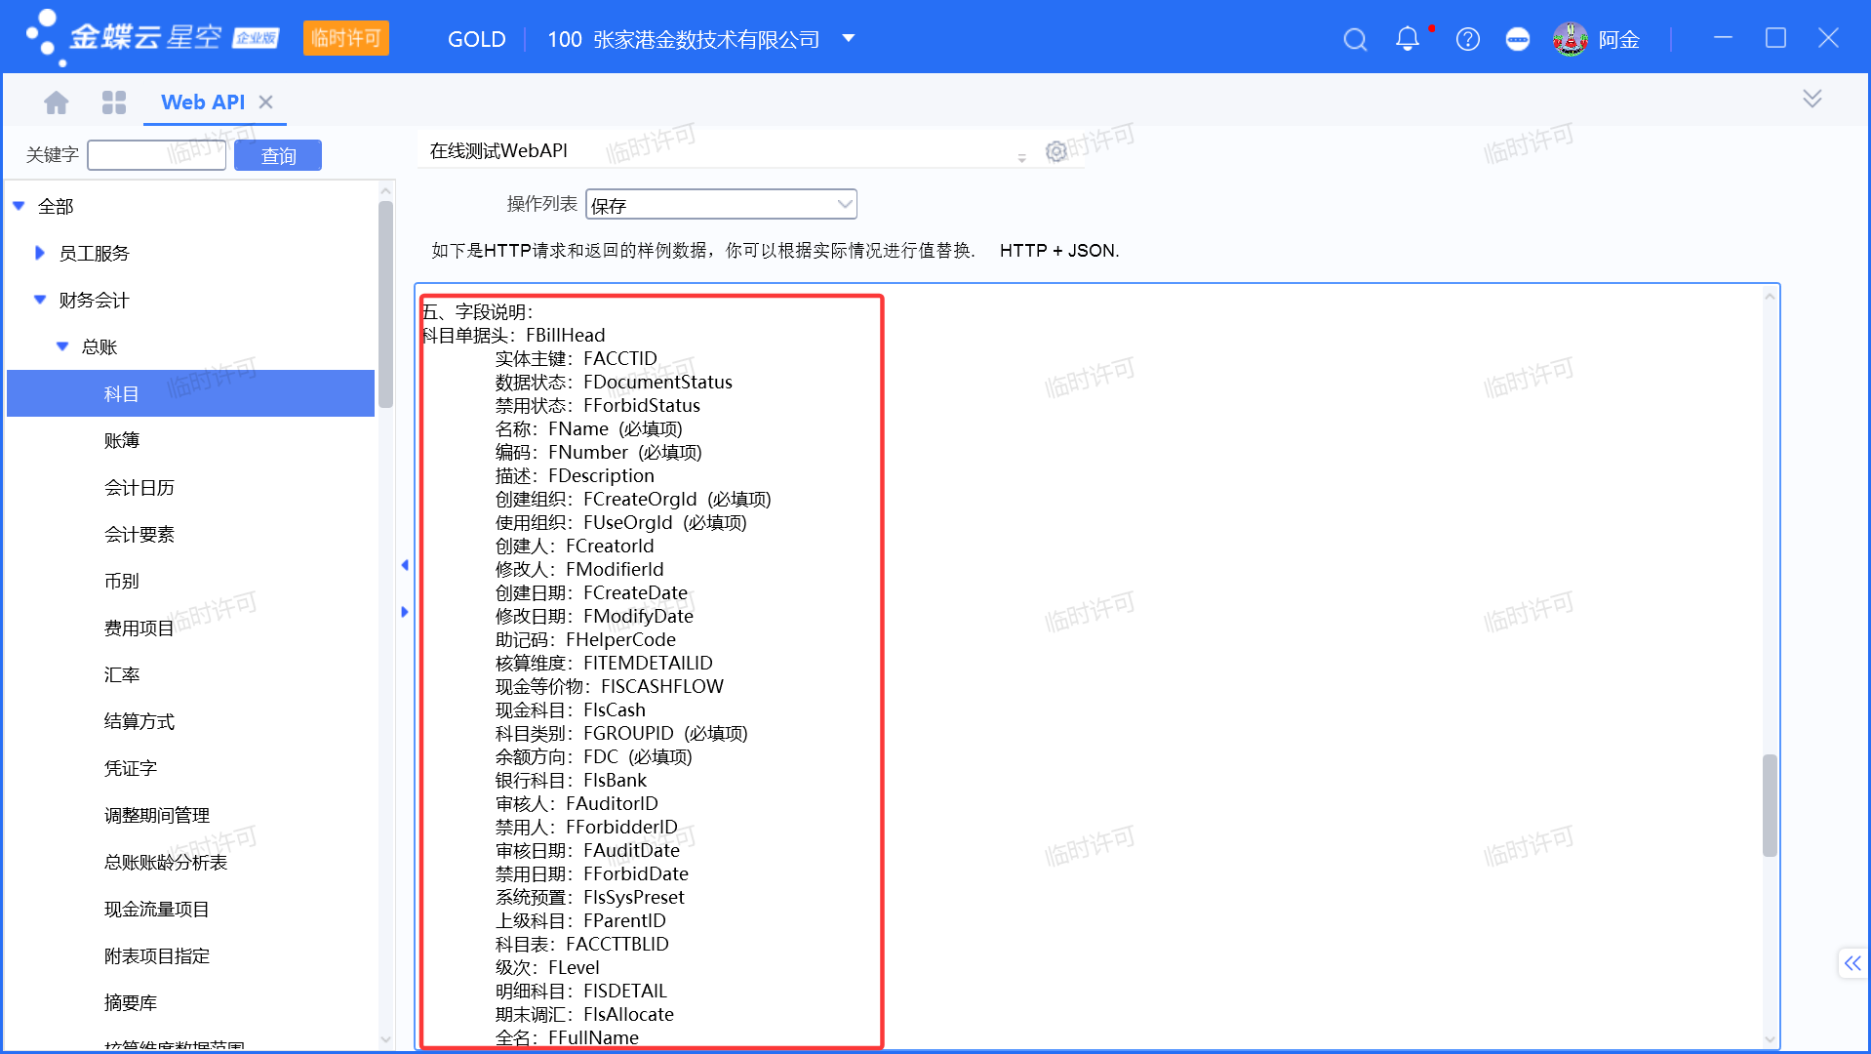The image size is (1871, 1054).
Task: Collapse the 财务会计 tree node
Action: pyautogui.click(x=40, y=300)
